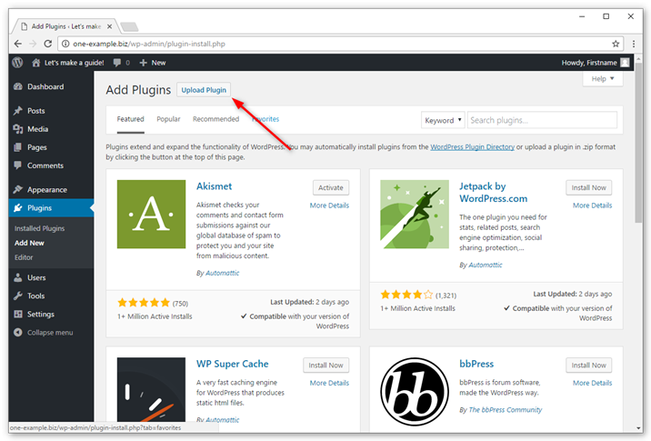Install bbPress with Install Now button
The image size is (651, 441).
click(589, 366)
